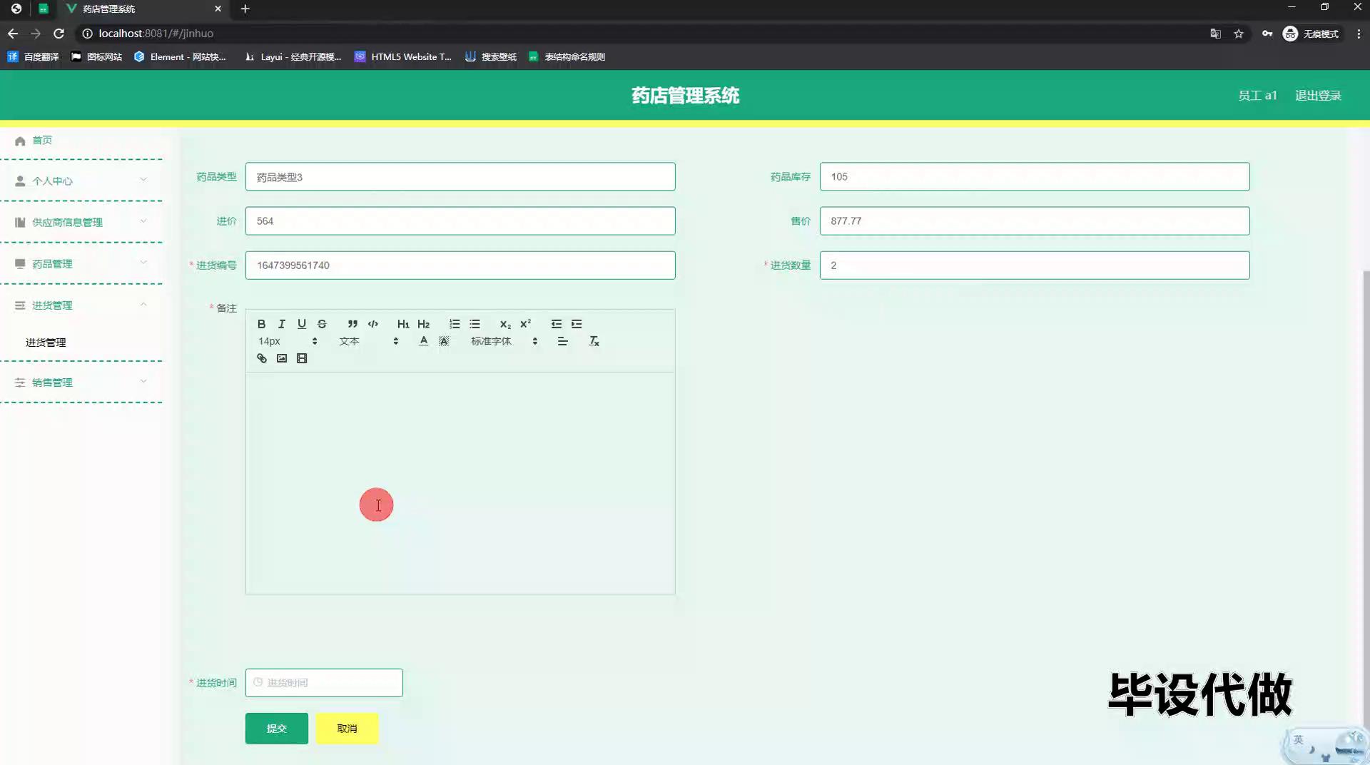Insert a code block in the editor

pos(372,324)
